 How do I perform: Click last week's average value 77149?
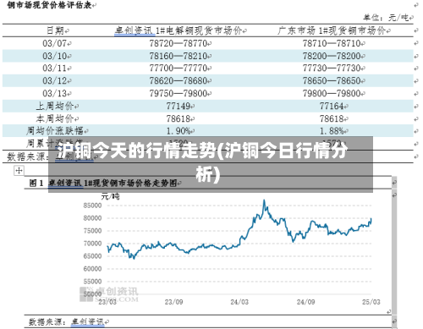pyautogui.click(x=179, y=107)
